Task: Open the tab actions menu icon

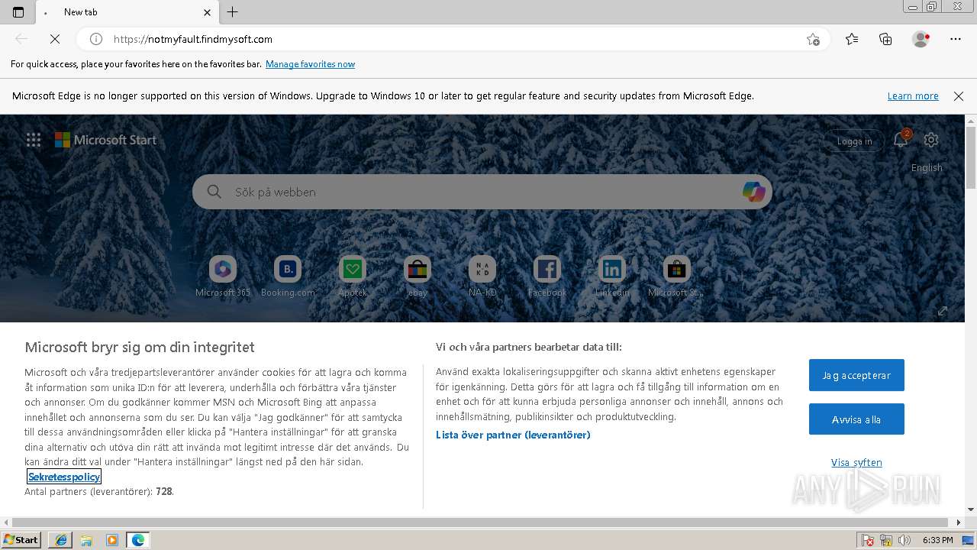Action: pos(18,12)
